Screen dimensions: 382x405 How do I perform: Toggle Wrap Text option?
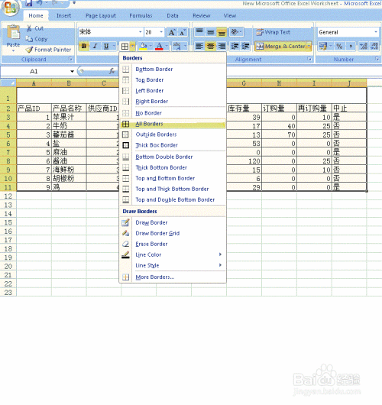(x=273, y=32)
